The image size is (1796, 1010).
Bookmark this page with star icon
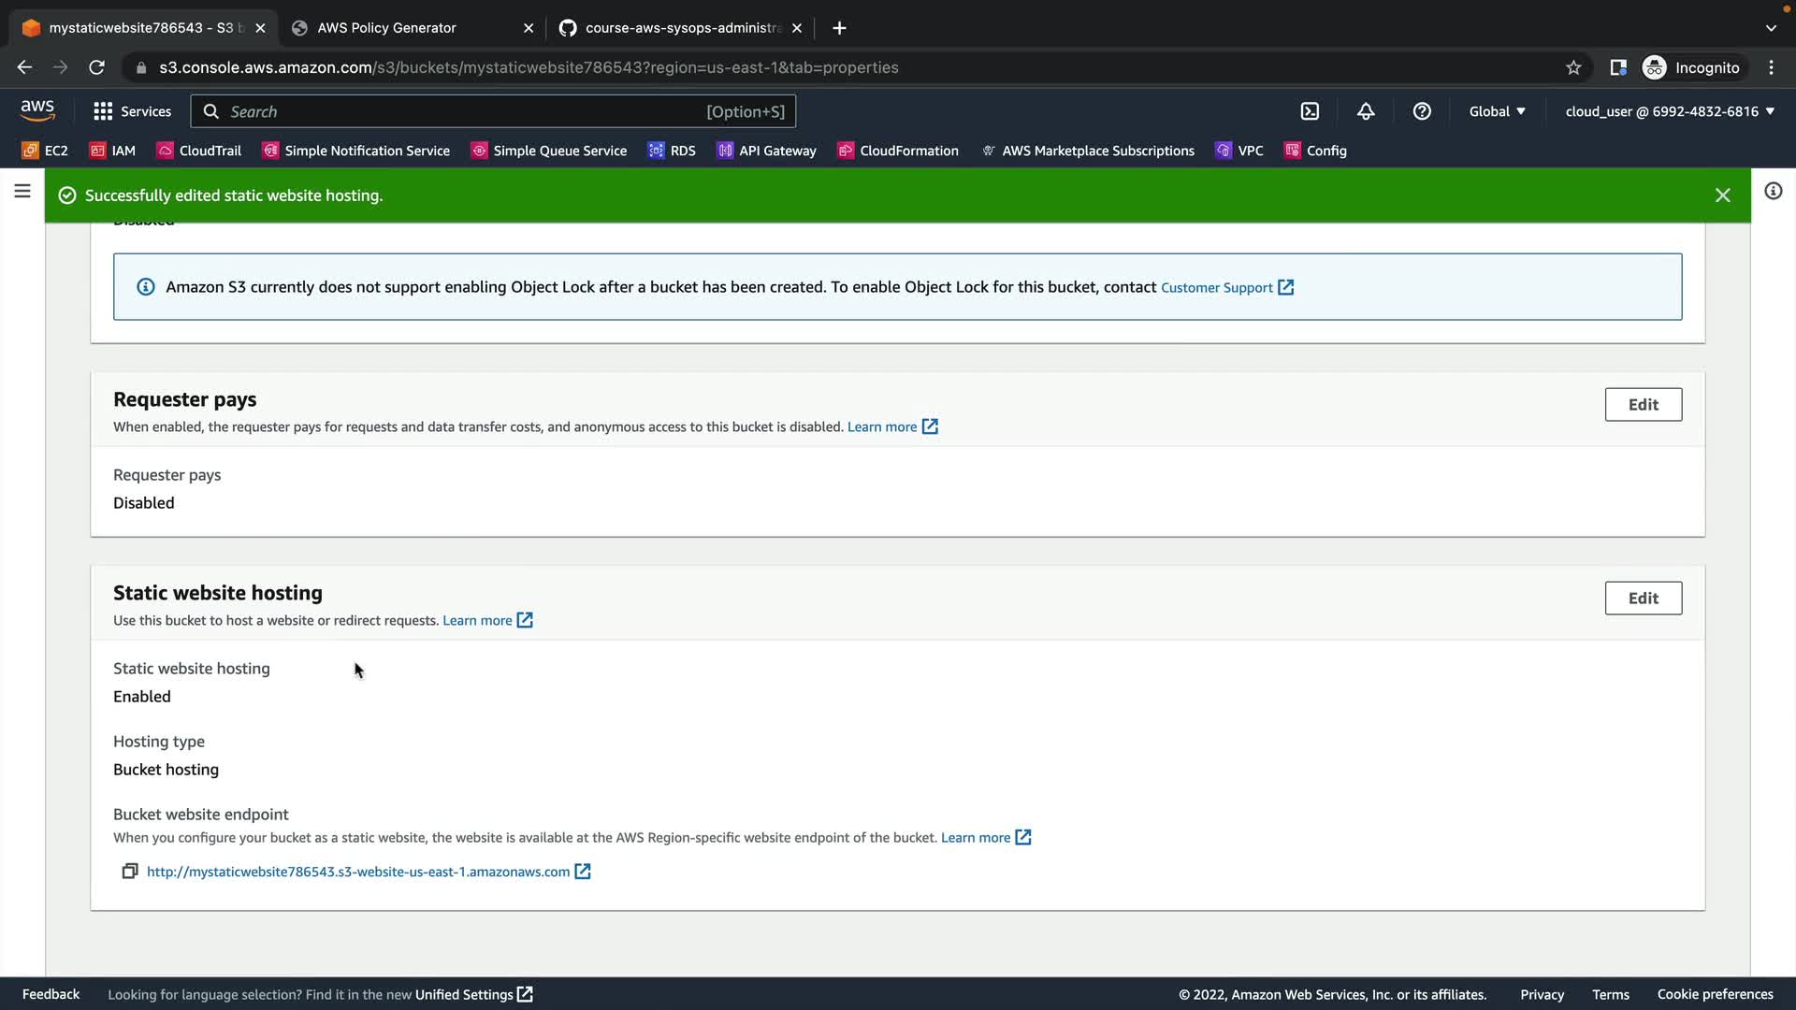[1573, 67]
